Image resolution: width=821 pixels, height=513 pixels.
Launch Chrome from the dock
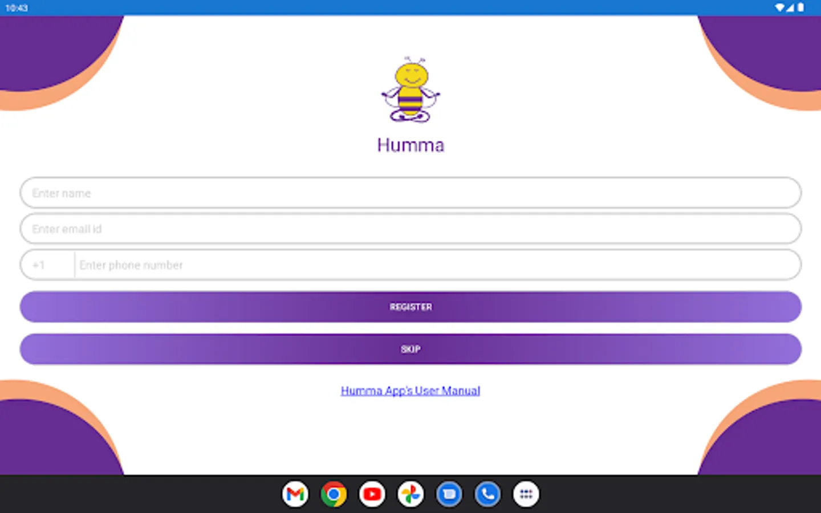[x=334, y=494]
